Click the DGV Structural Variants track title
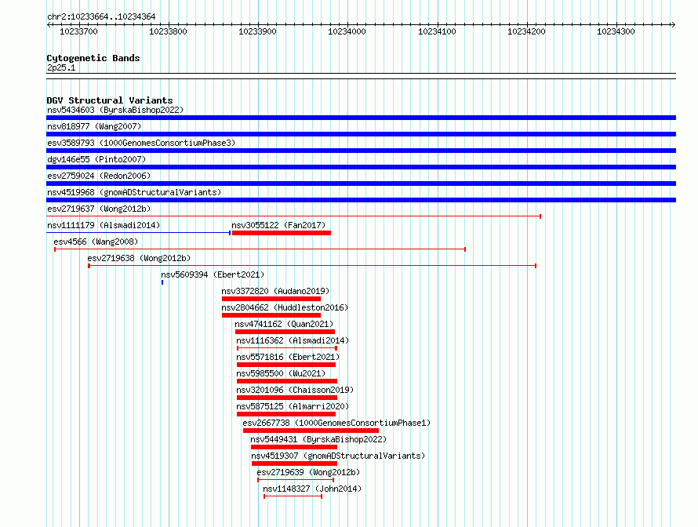Image resolution: width=698 pixels, height=527 pixels. pyautogui.click(x=110, y=100)
